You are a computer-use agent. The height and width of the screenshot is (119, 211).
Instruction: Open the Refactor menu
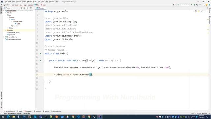pos(29,2)
